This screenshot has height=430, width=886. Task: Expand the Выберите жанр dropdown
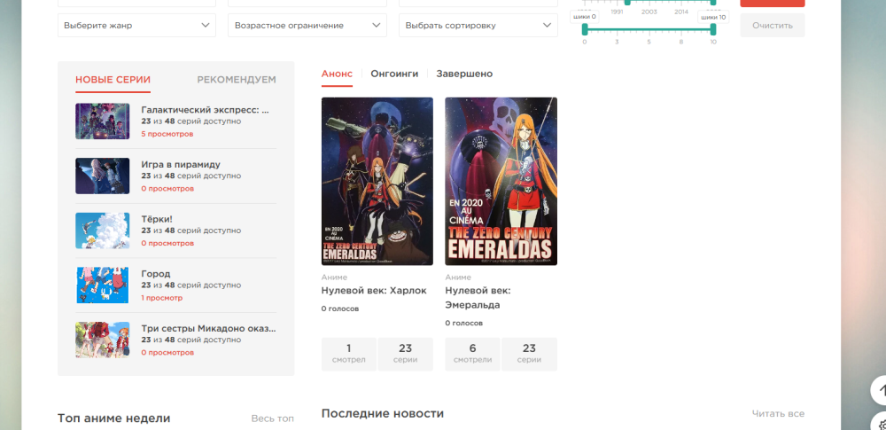tap(136, 26)
